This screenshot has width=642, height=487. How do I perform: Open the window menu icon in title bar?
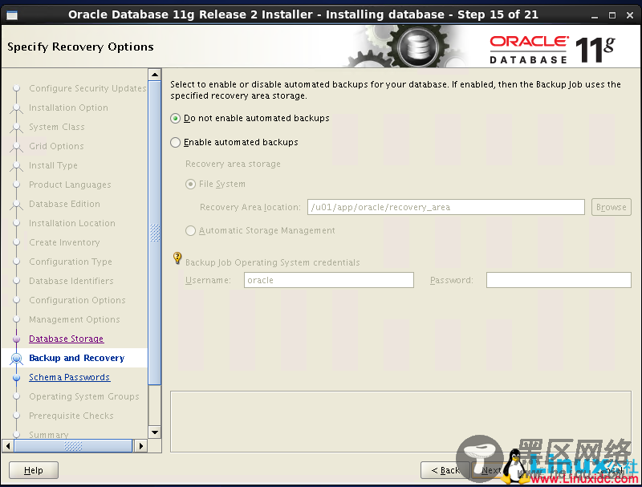pyautogui.click(x=12, y=15)
